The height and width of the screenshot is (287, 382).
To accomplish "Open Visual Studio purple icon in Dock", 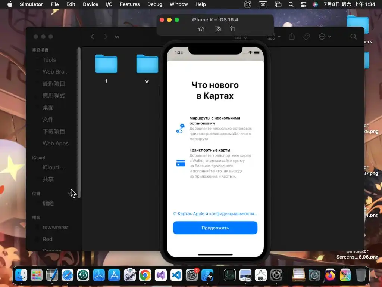I will [160, 275].
